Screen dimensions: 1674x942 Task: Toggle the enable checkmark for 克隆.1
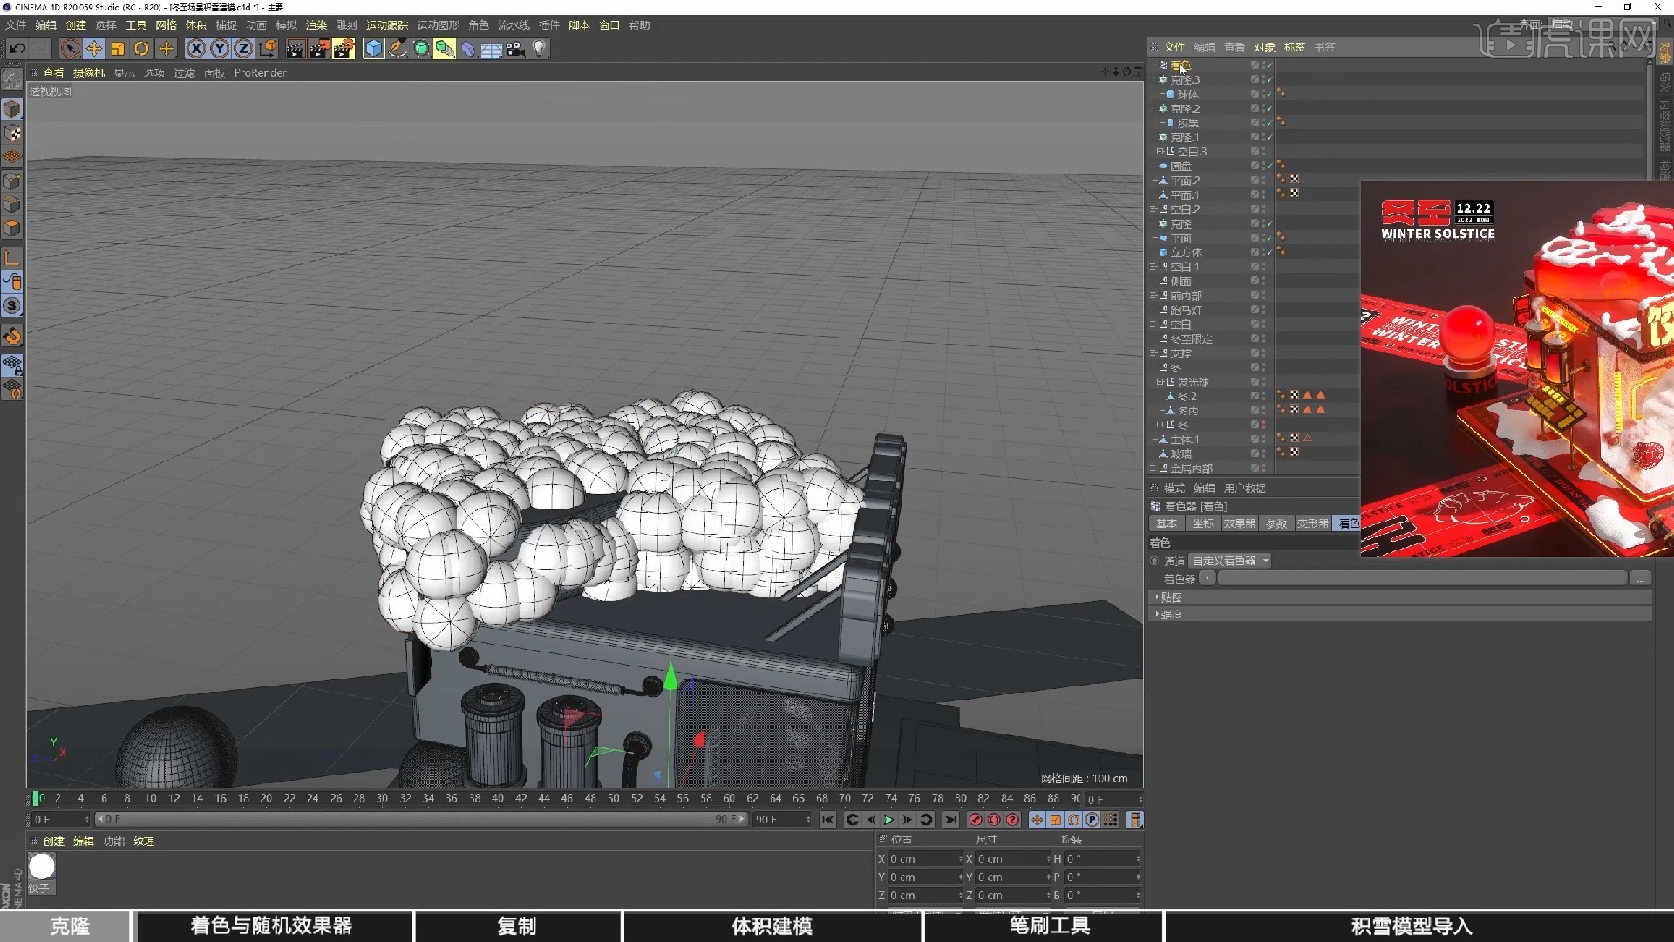pos(1269,137)
